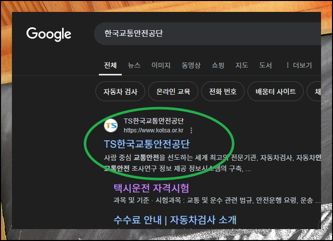Screen dimensions: 333x241
Task: Click the 자동차 검사 filter chip
Action: (x=120, y=92)
